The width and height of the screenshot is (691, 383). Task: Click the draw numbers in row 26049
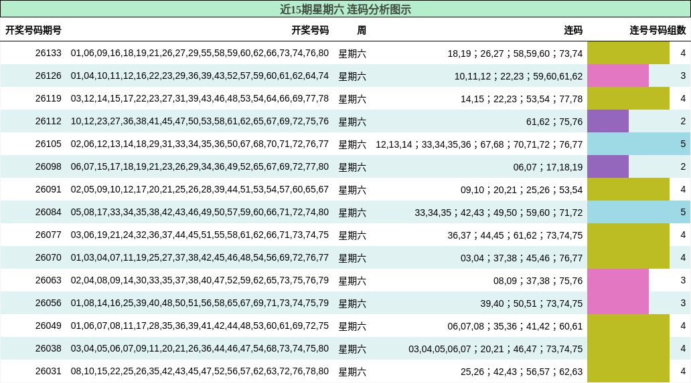point(200,326)
